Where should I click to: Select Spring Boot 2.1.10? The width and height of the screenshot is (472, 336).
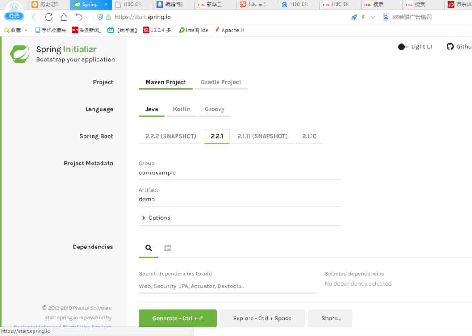pyautogui.click(x=309, y=136)
